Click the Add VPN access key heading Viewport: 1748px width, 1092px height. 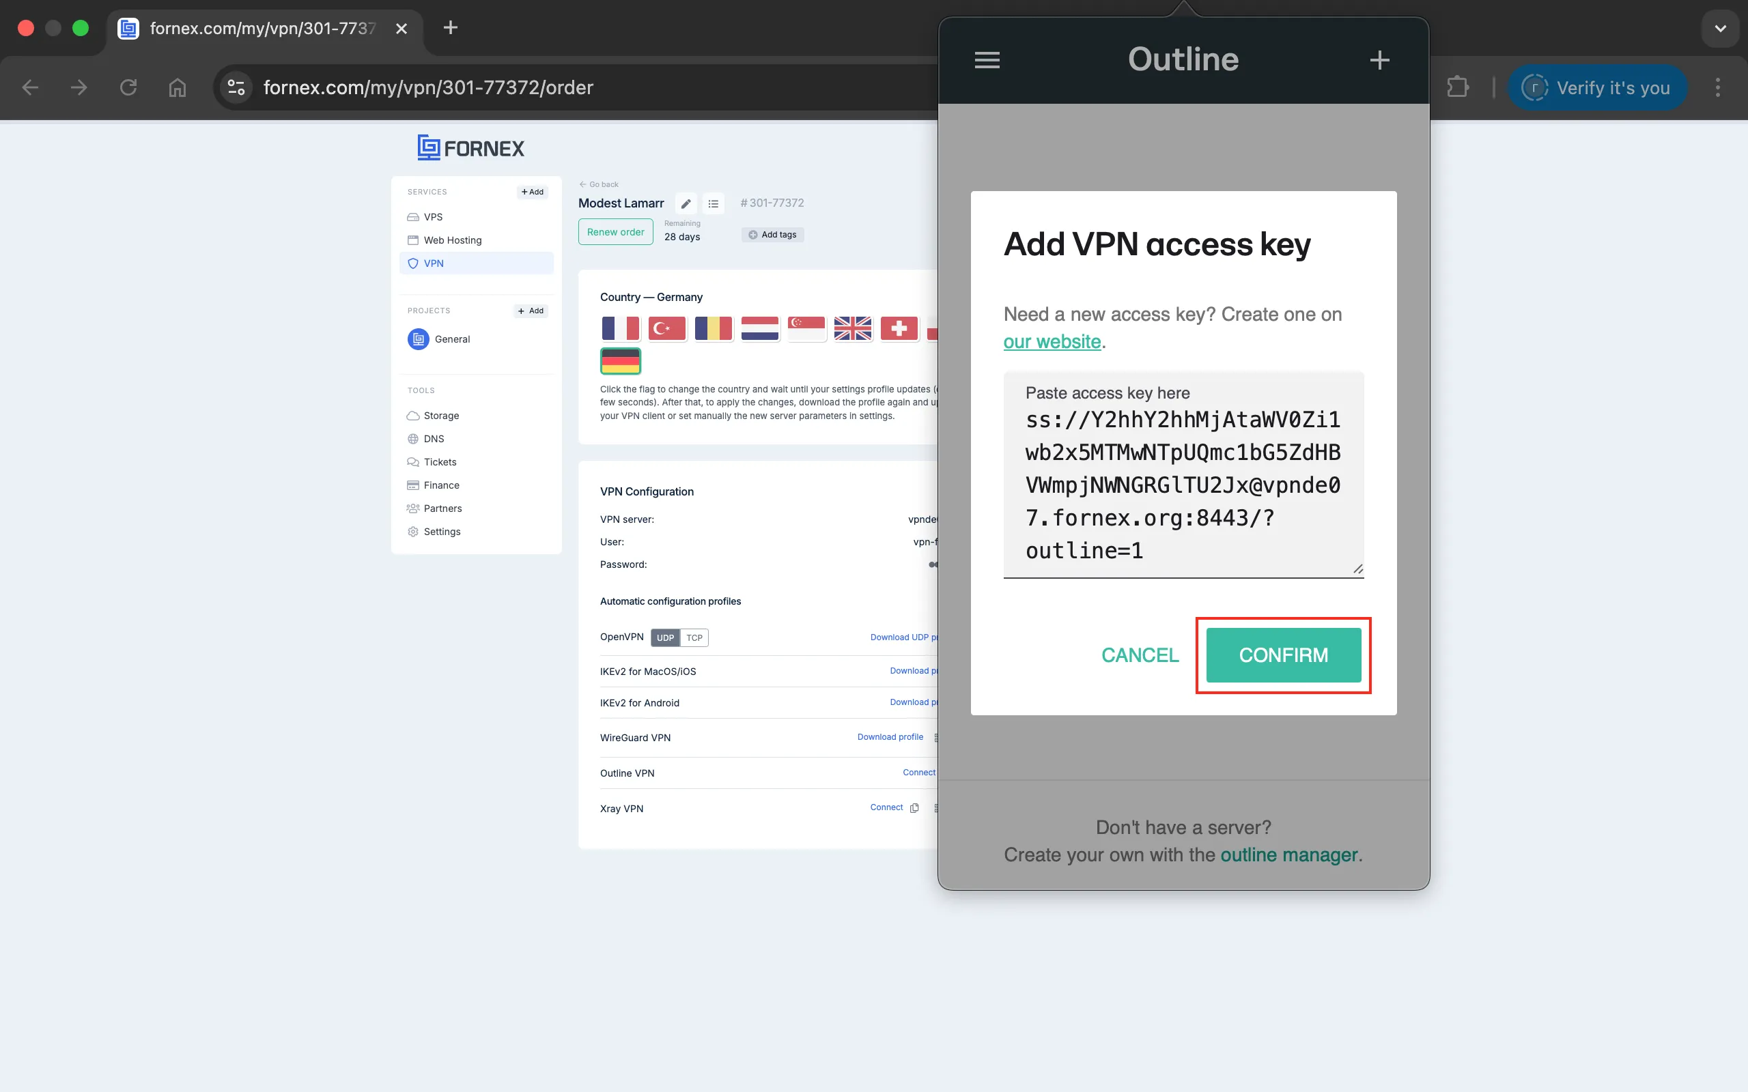coord(1157,245)
